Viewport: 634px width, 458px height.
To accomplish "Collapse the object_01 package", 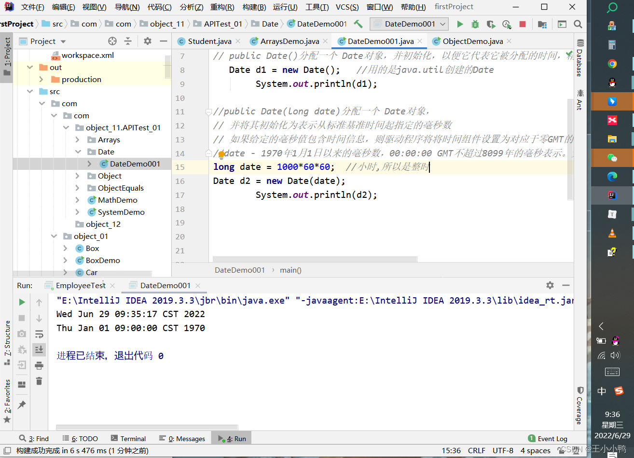I will 54,236.
